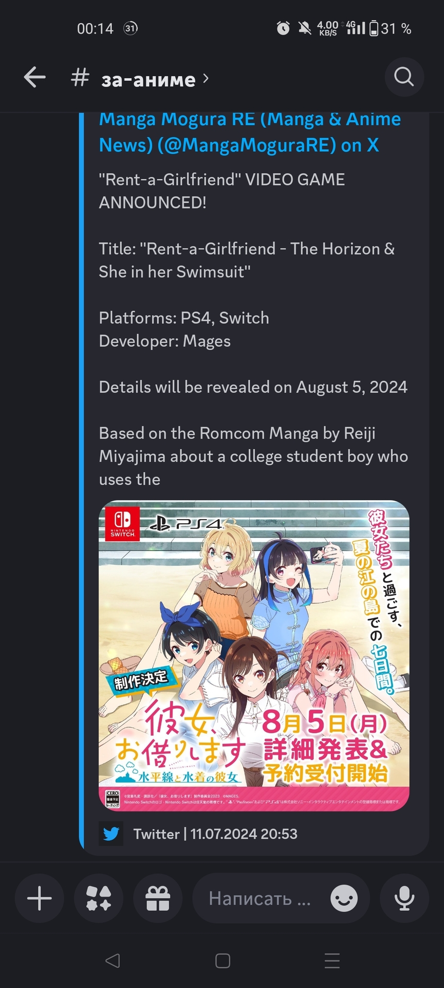
Task: Send a gift via gift icon
Action: [158, 898]
